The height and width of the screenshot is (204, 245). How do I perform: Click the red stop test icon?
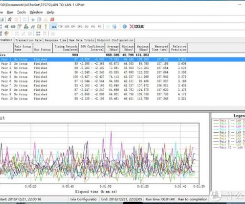pos(16,19)
